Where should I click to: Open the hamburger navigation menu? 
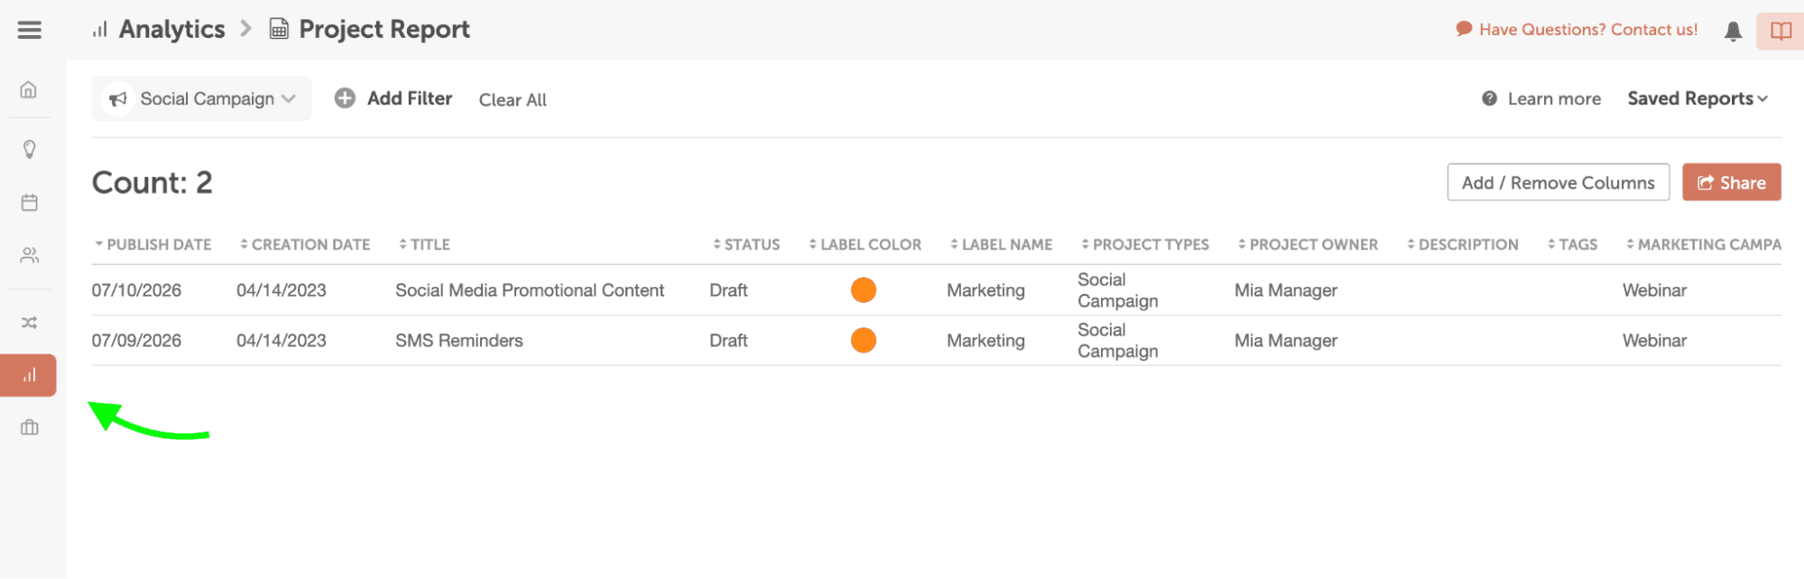[30, 30]
